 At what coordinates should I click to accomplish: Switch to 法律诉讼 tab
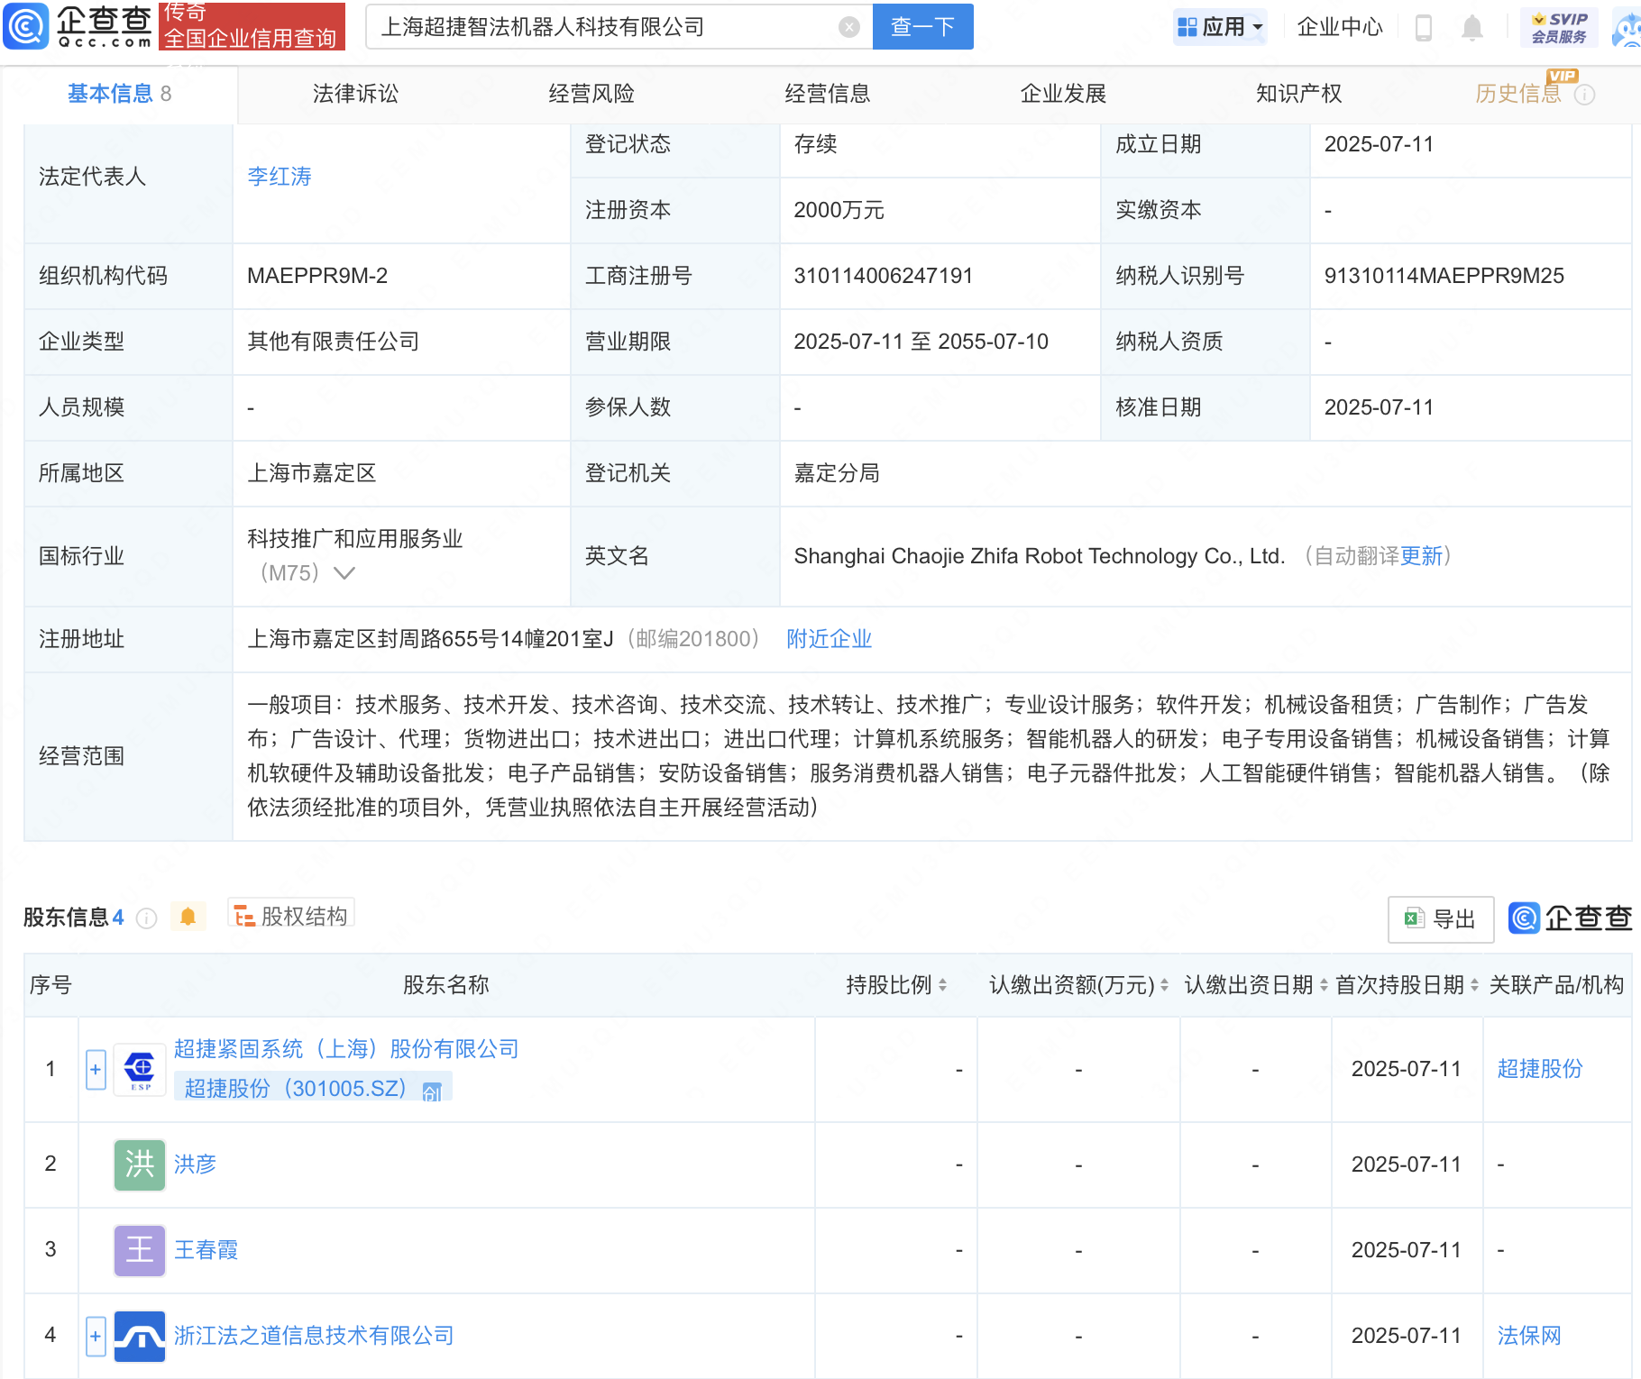coord(355,94)
